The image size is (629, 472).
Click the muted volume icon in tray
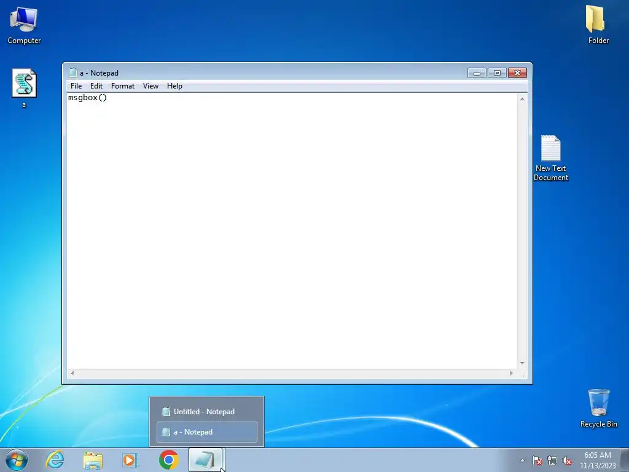(567, 461)
